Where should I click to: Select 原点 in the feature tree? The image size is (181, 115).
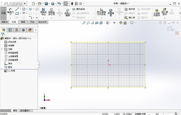8,63
